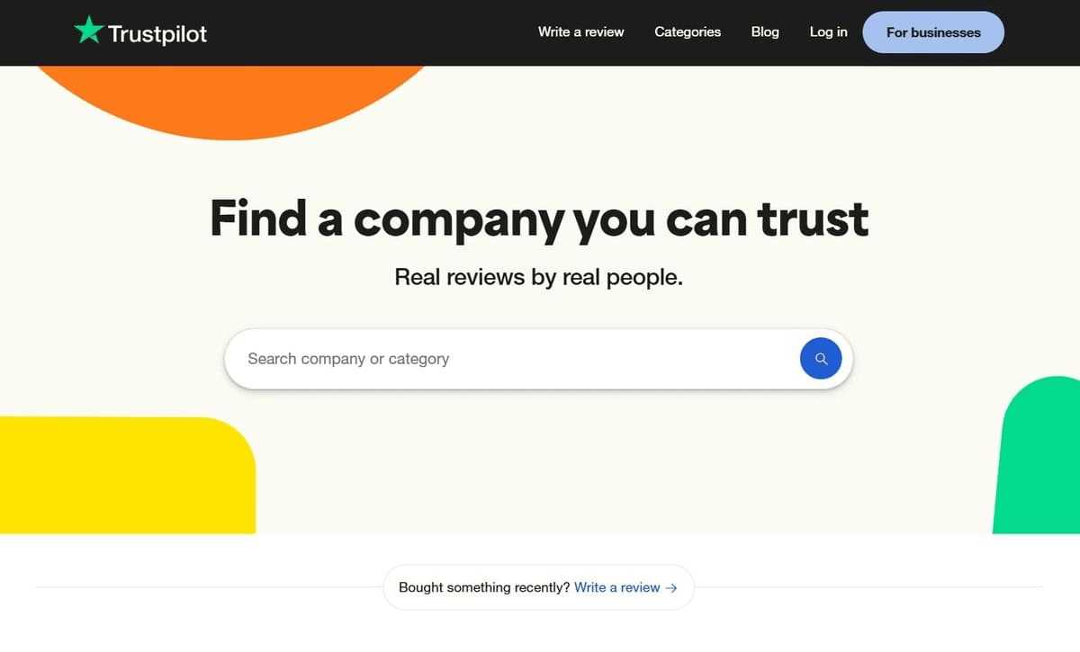Open the Categories menu item
Screen dimensions: 1080x652
(x=688, y=32)
